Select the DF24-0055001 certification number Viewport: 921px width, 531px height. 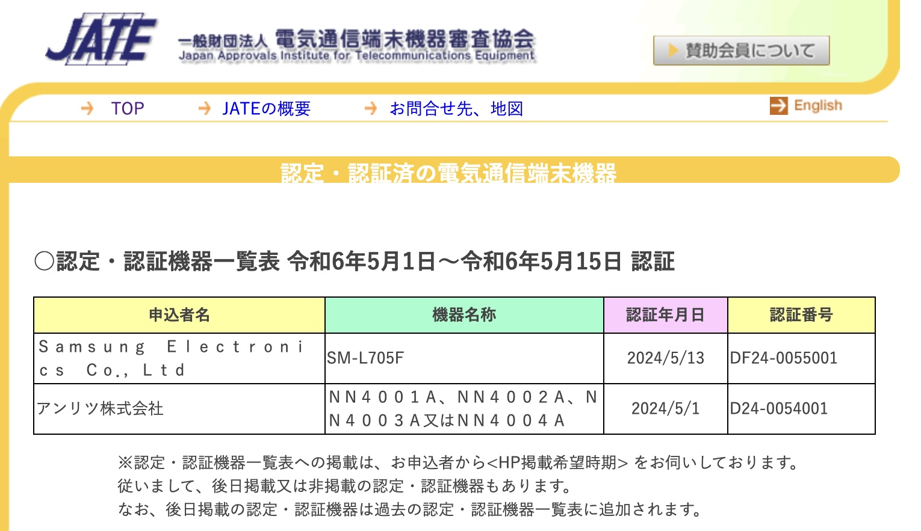click(x=801, y=358)
